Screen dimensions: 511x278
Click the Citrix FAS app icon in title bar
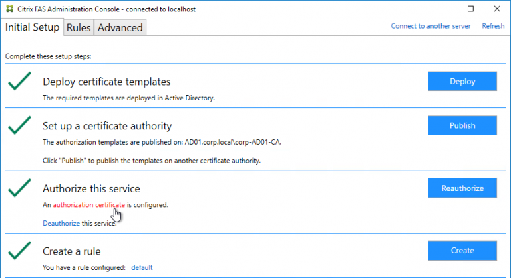click(x=9, y=9)
